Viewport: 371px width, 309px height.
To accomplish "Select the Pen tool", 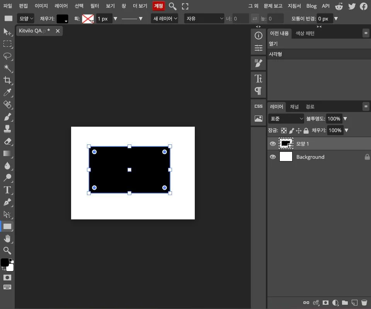I will pyautogui.click(x=7, y=202).
